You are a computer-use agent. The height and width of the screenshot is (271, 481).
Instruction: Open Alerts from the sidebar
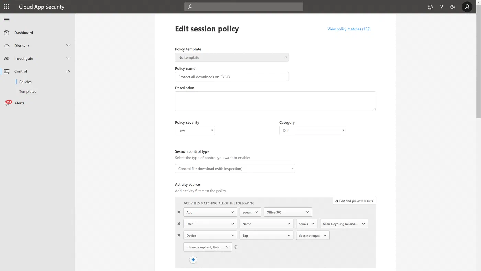point(19,103)
